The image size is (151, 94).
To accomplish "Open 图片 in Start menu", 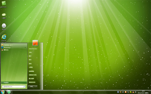I will click(x=30, y=56).
